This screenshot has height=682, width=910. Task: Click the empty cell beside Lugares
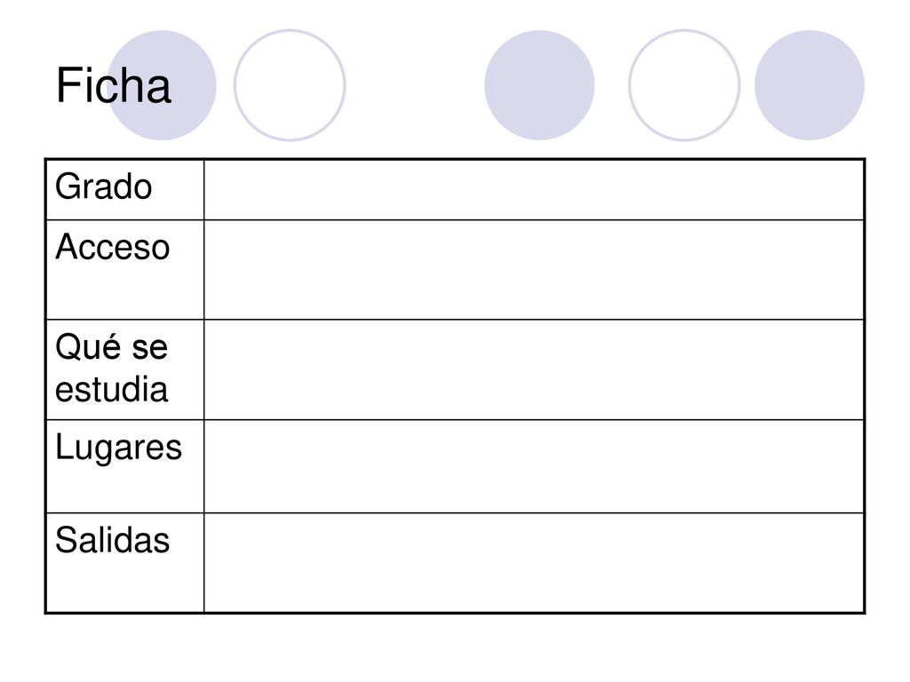click(x=534, y=466)
